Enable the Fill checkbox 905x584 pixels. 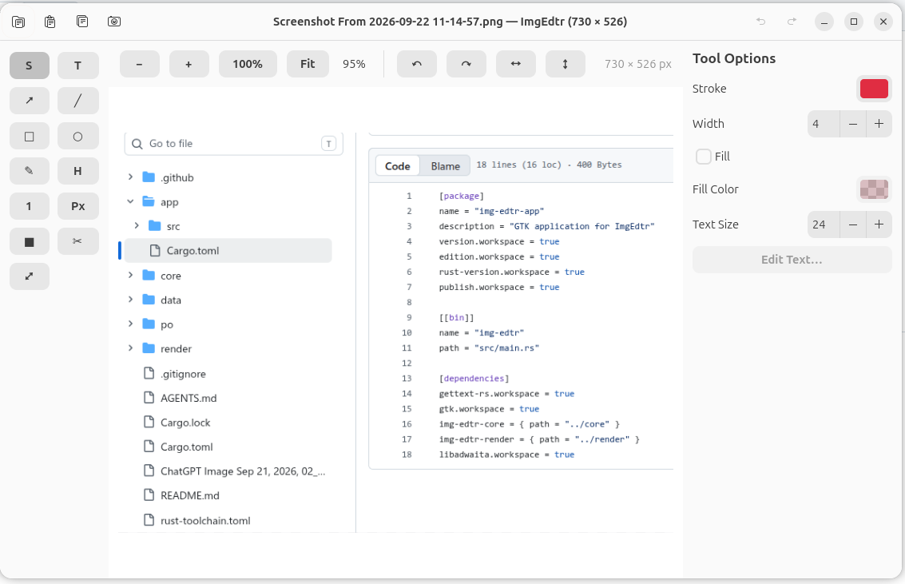704,157
